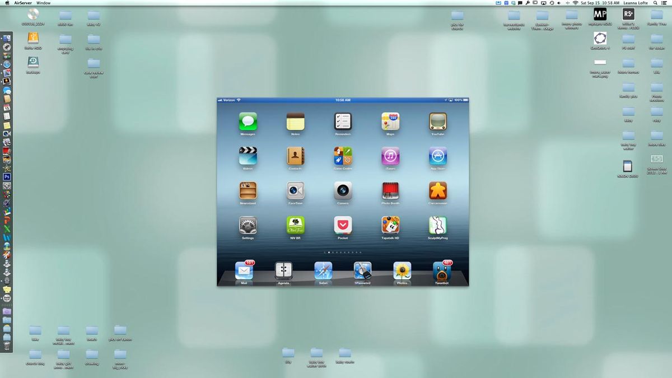Select the DVD disc icon on desktop
Image resolution: width=672 pixels, height=378 pixels.
[x=33, y=14]
